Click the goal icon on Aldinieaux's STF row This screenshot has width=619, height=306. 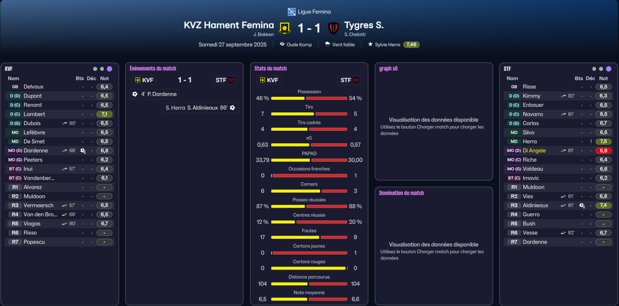[x=582, y=206]
